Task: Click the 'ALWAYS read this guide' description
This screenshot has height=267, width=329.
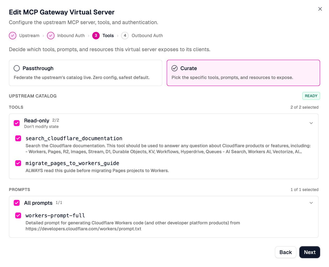Action: [97, 170]
